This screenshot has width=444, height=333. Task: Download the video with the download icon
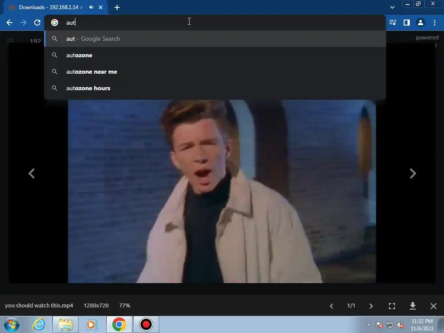(x=413, y=306)
